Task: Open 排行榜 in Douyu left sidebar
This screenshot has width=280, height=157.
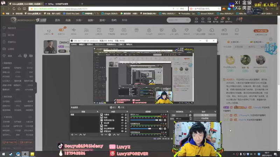Action: pos(8,35)
